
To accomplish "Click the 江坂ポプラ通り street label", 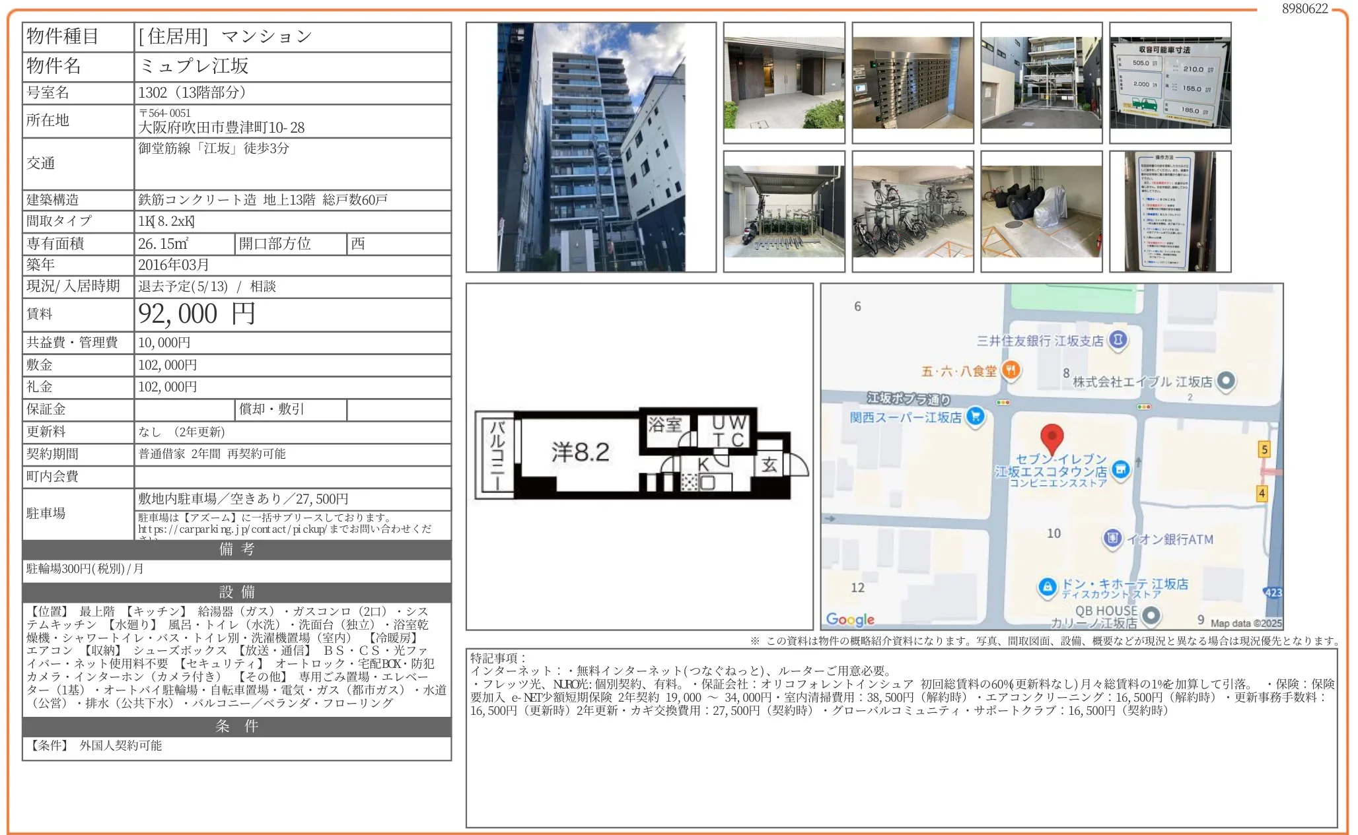I will tap(908, 398).
